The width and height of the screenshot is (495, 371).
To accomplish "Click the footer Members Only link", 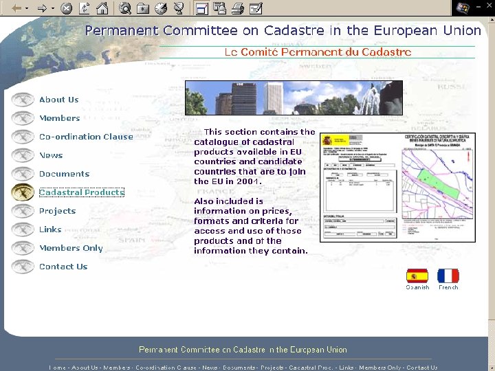I will (x=380, y=368).
